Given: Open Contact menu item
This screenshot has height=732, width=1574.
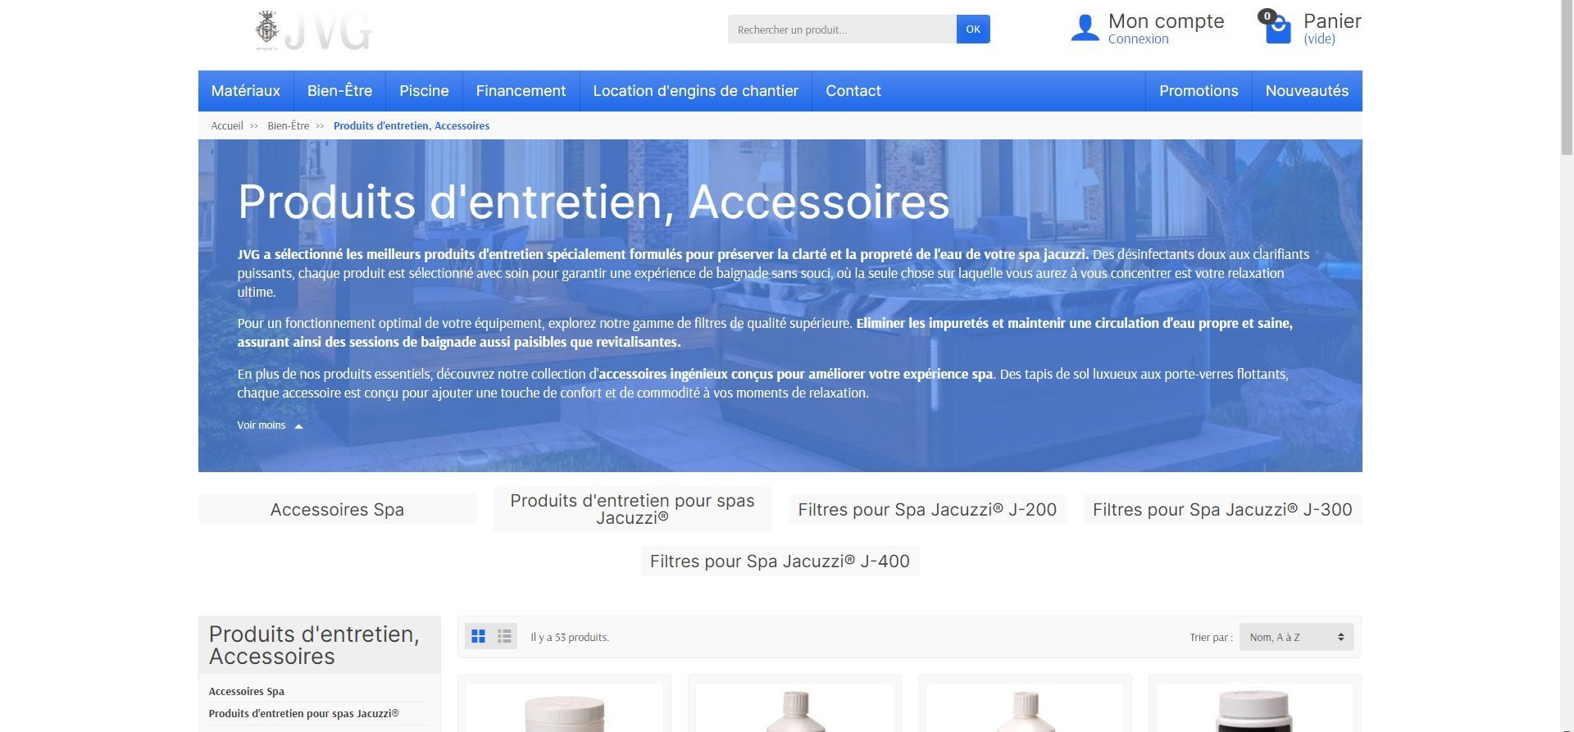Looking at the screenshot, I should point(853,91).
